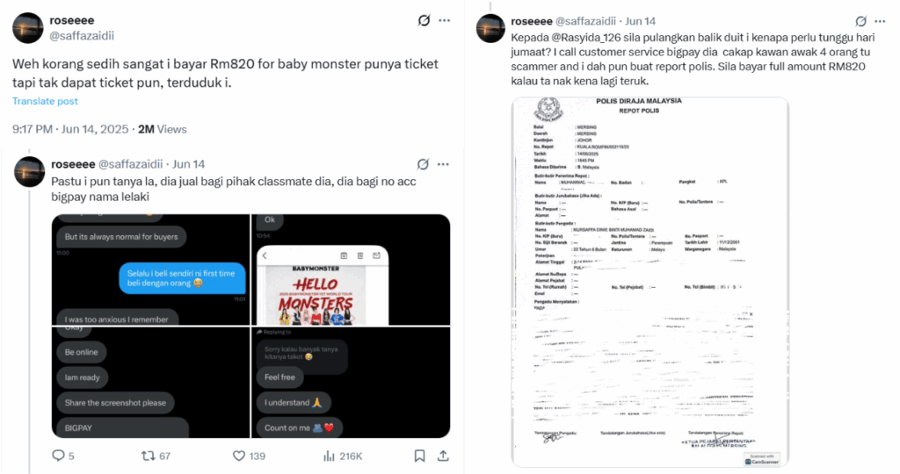Image resolution: width=900 pixels, height=474 pixels.
Task: Open the police report image
Action: (650, 282)
